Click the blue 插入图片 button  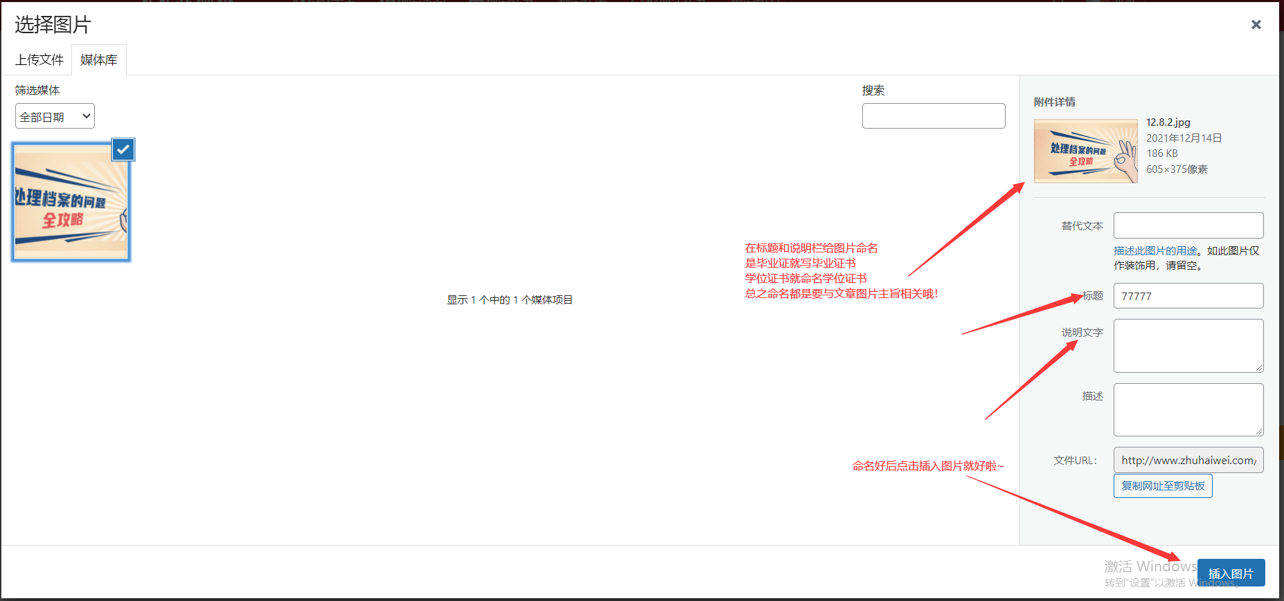(x=1231, y=573)
